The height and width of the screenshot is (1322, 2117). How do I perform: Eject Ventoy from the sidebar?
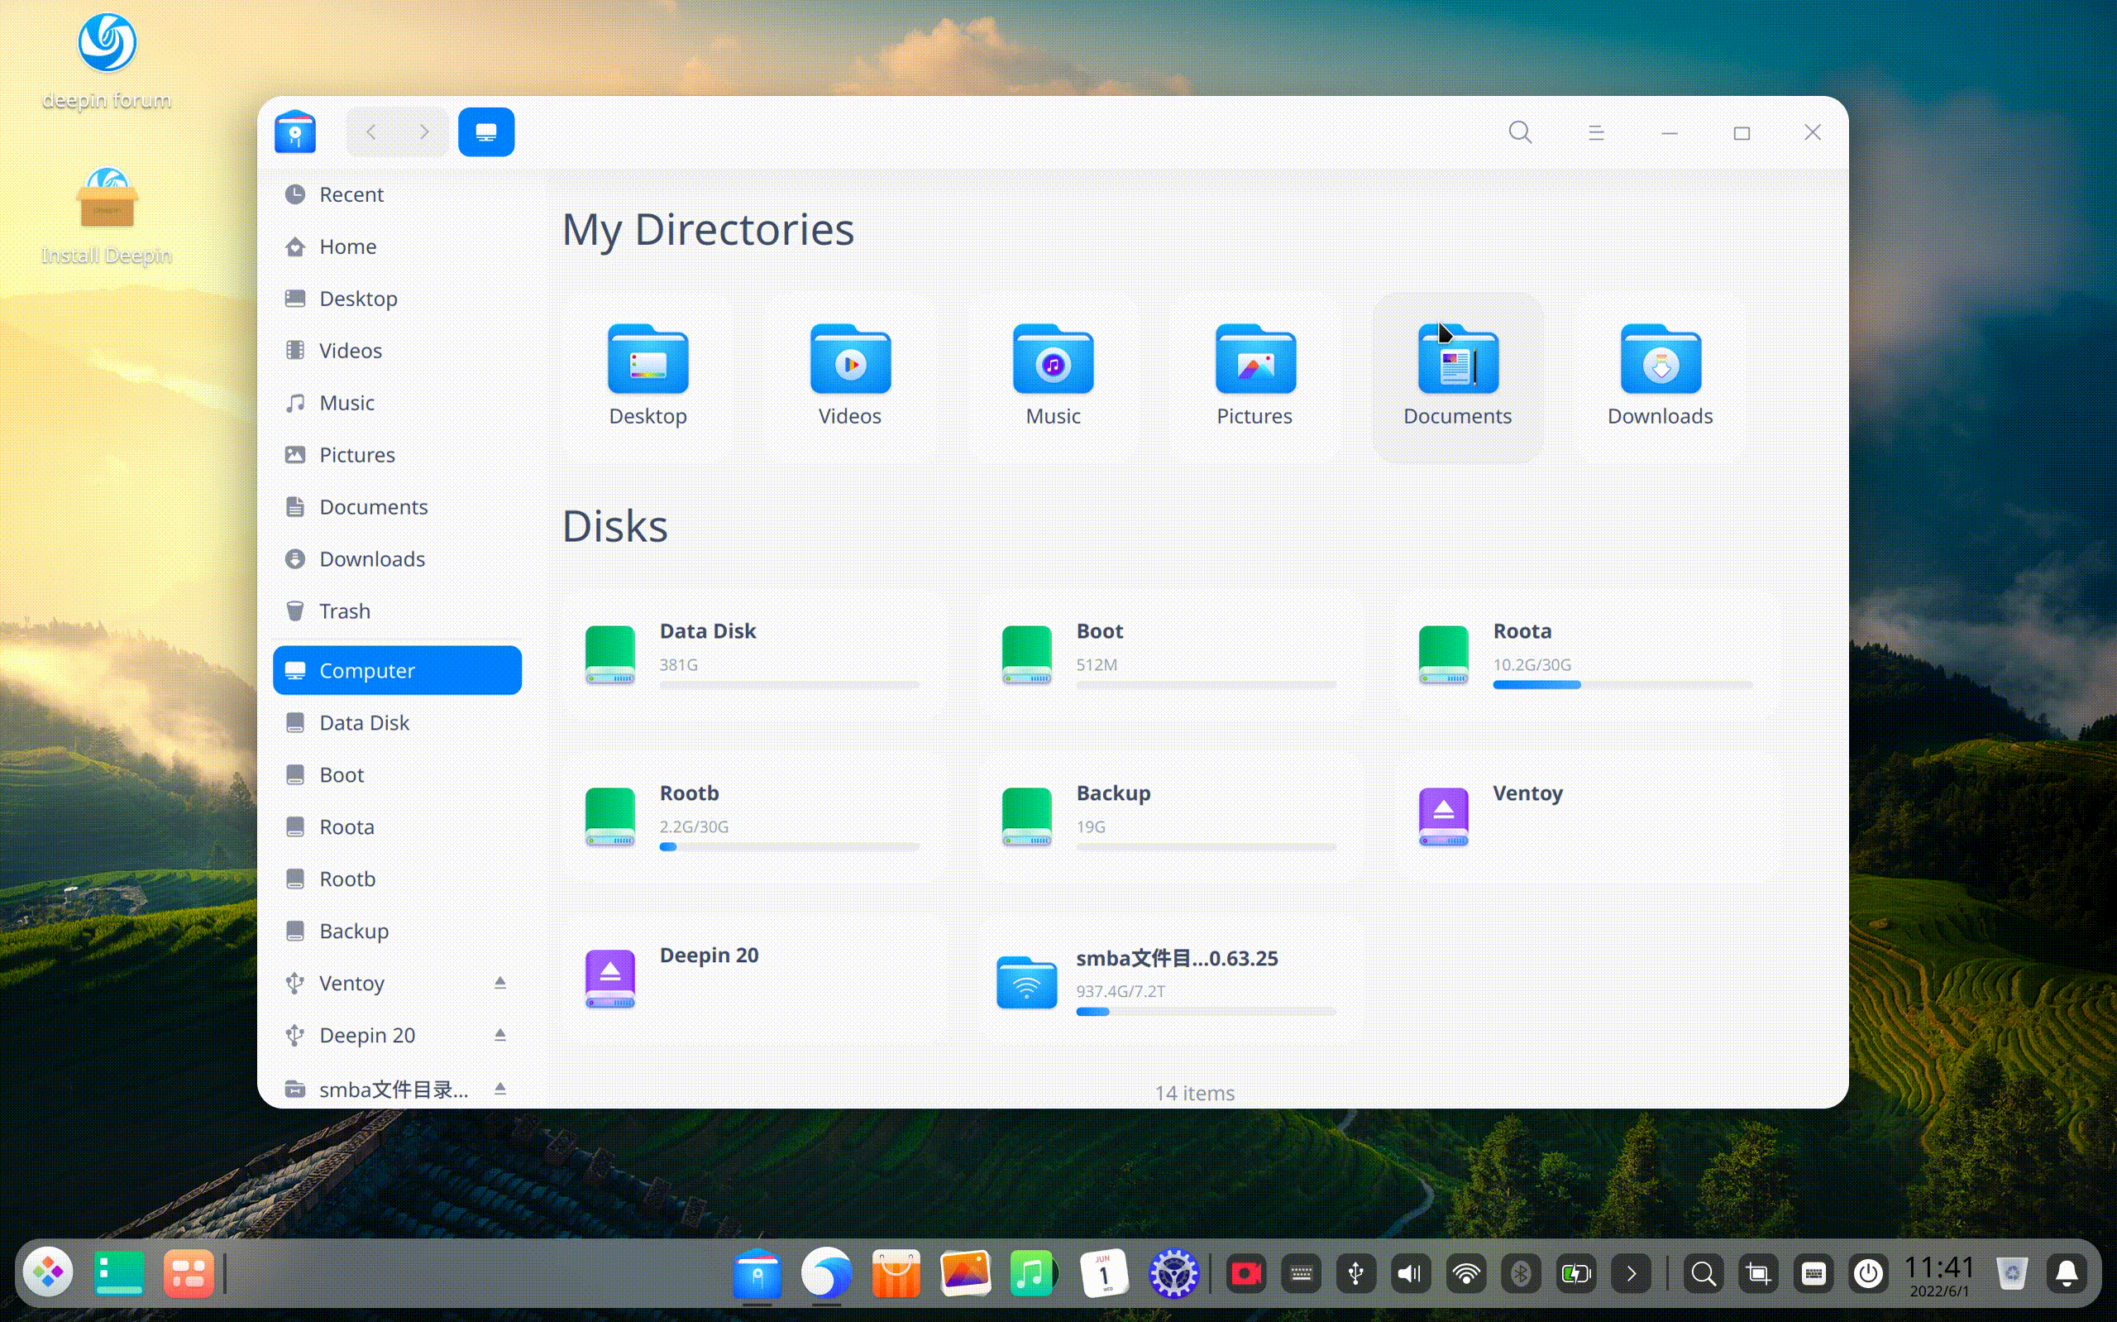(x=499, y=983)
